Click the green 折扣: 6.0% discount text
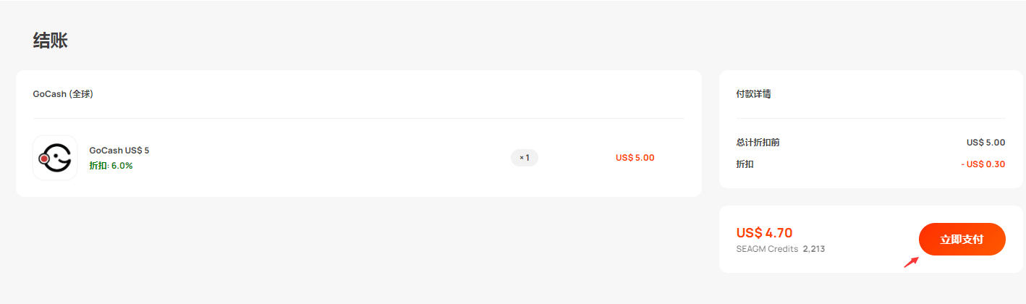The height and width of the screenshot is (304, 1026). coord(111,166)
